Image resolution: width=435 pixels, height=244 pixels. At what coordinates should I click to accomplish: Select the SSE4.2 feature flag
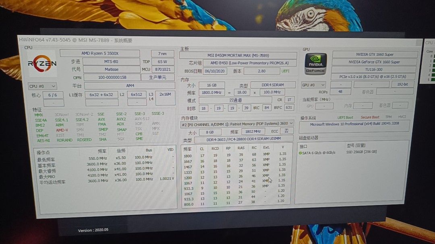coord(82,120)
